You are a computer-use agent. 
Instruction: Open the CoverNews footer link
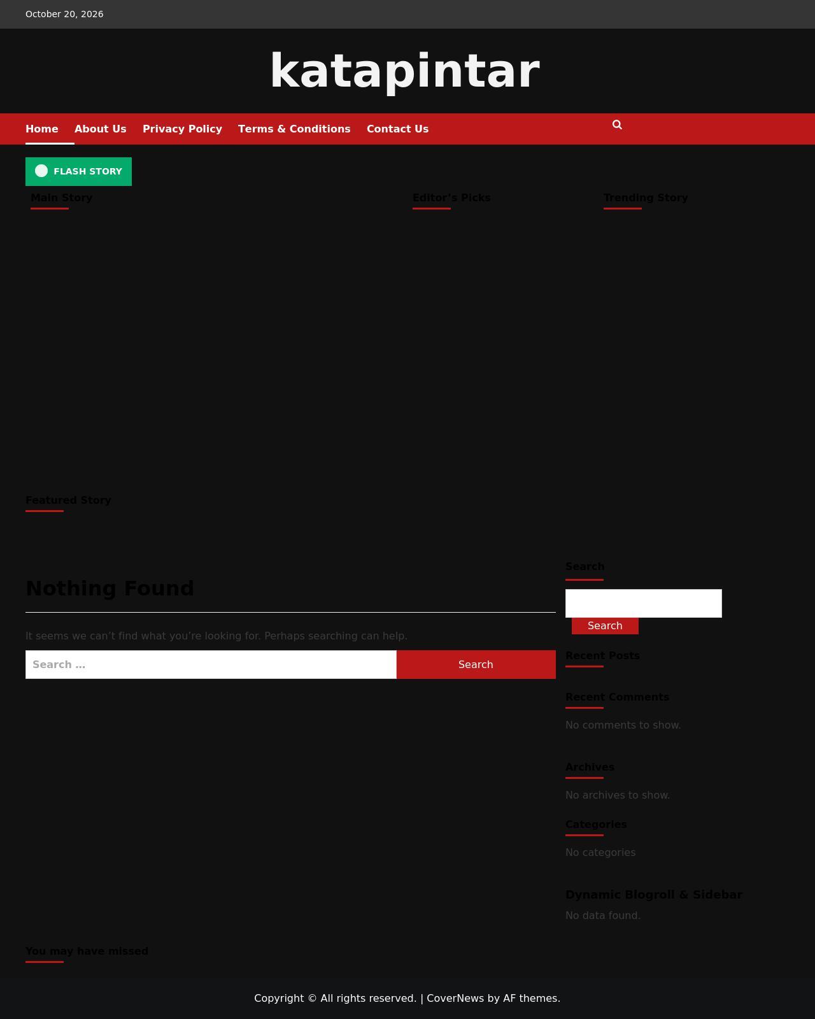455,998
